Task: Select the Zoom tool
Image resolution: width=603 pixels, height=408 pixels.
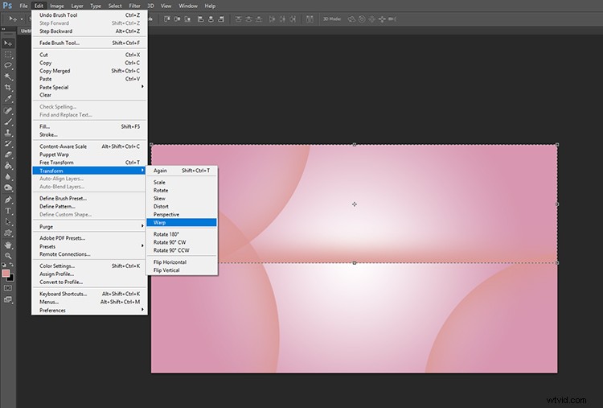Action: (x=8, y=256)
